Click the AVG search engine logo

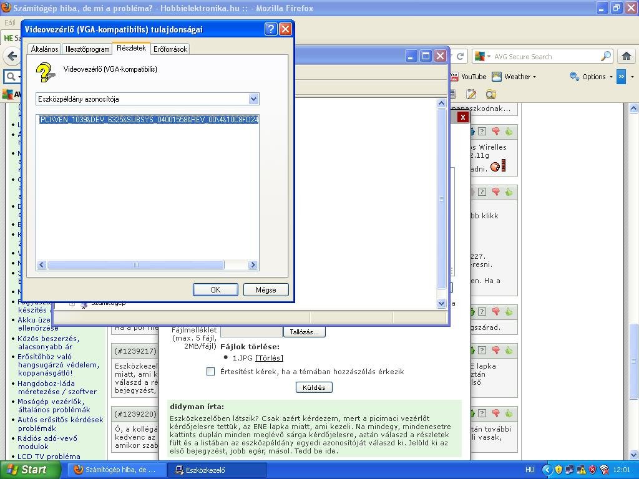pos(480,57)
